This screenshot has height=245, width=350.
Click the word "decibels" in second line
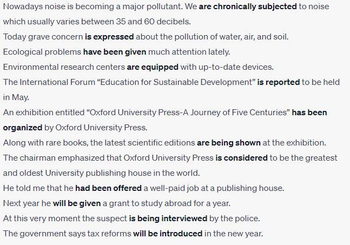(174, 22)
